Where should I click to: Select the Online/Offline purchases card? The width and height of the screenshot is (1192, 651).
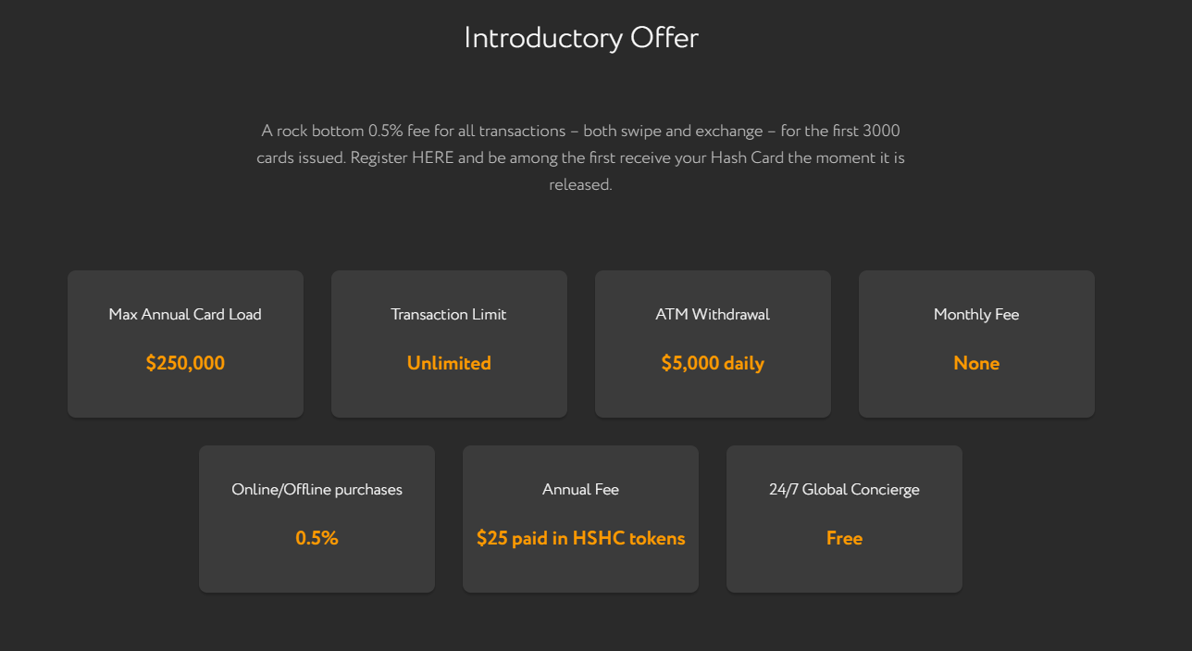pos(317,519)
